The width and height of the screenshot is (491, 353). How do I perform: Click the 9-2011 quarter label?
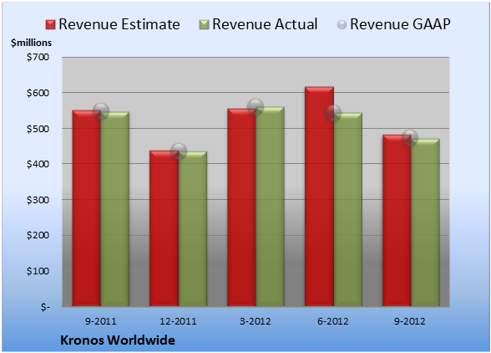[x=101, y=321]
